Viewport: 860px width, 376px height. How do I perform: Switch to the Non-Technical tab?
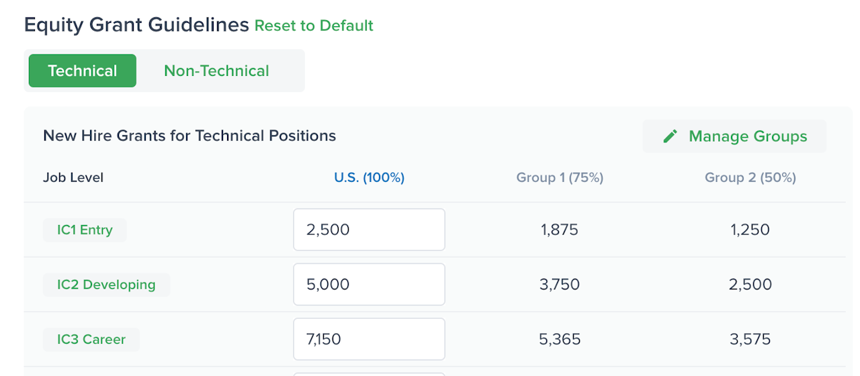coord(216,70)
